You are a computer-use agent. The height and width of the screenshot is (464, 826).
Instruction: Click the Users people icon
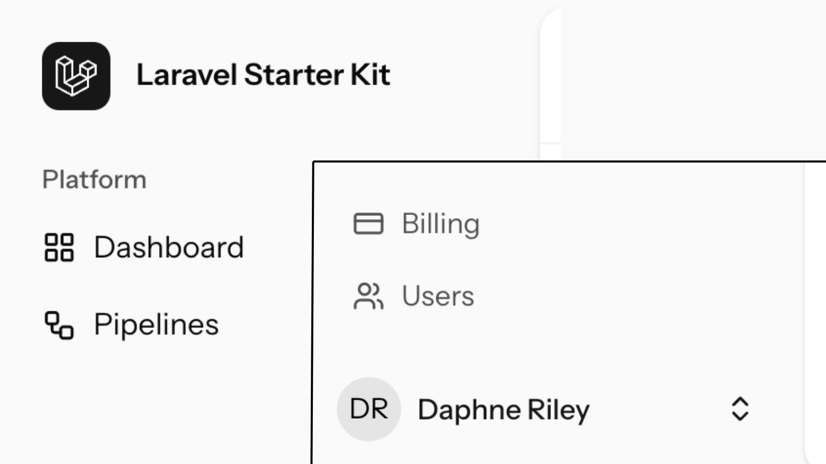(x=368, y=296)
